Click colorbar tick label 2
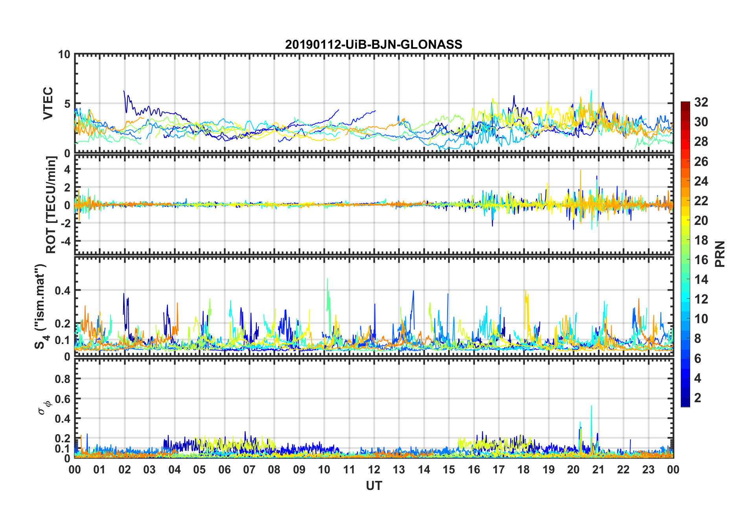Image resolution: width=748 pixels, height=508 pixels. [x=698, y=398]
